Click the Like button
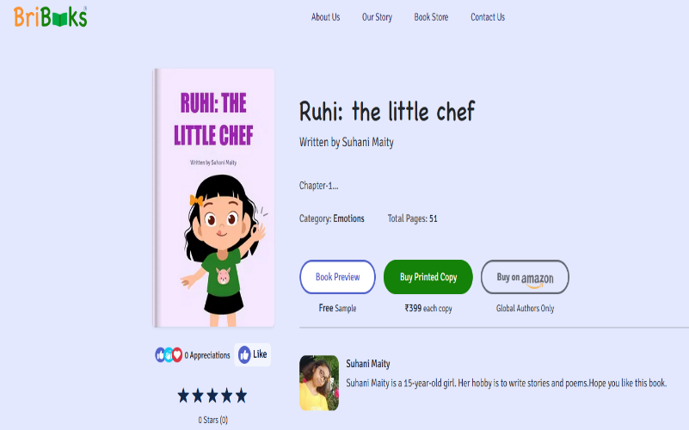Viewport: 689px width, 430px height. (253, 354)
